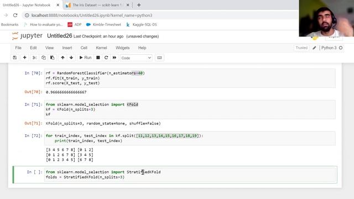The width and height of the screenshot is (354, 199).
Task: Focus the localhost:8888 address bar
Action: 160,15
